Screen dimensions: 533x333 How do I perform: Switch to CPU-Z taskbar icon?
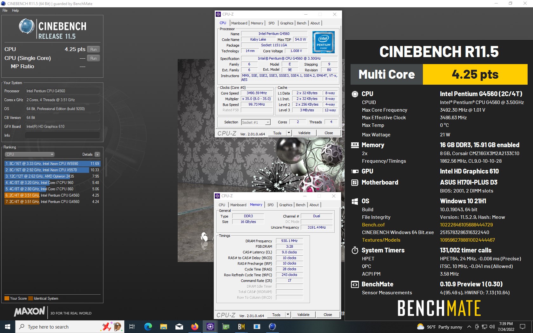point(210,326)
